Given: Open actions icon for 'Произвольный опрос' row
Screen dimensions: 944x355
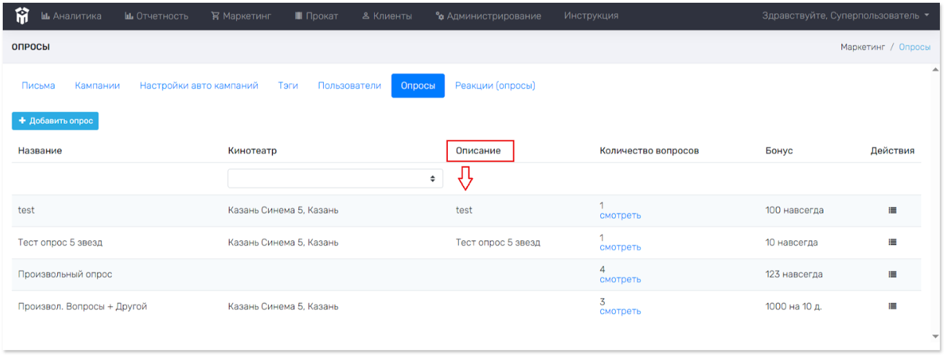Looking at the screenshot, I should click(x=892, y=275).
